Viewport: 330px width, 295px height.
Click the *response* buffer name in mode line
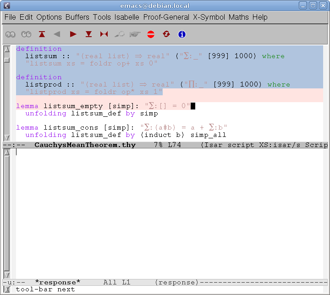pyautogui.click(x=58, y=282)
